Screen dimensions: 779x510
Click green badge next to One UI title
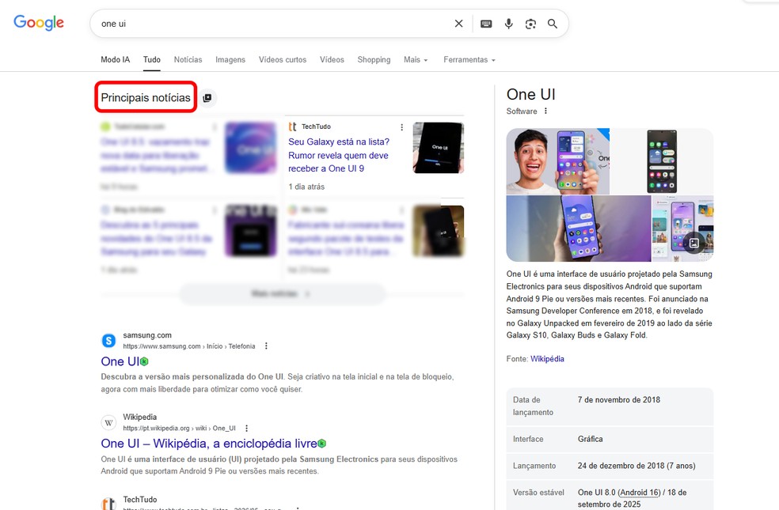(144, 361)
